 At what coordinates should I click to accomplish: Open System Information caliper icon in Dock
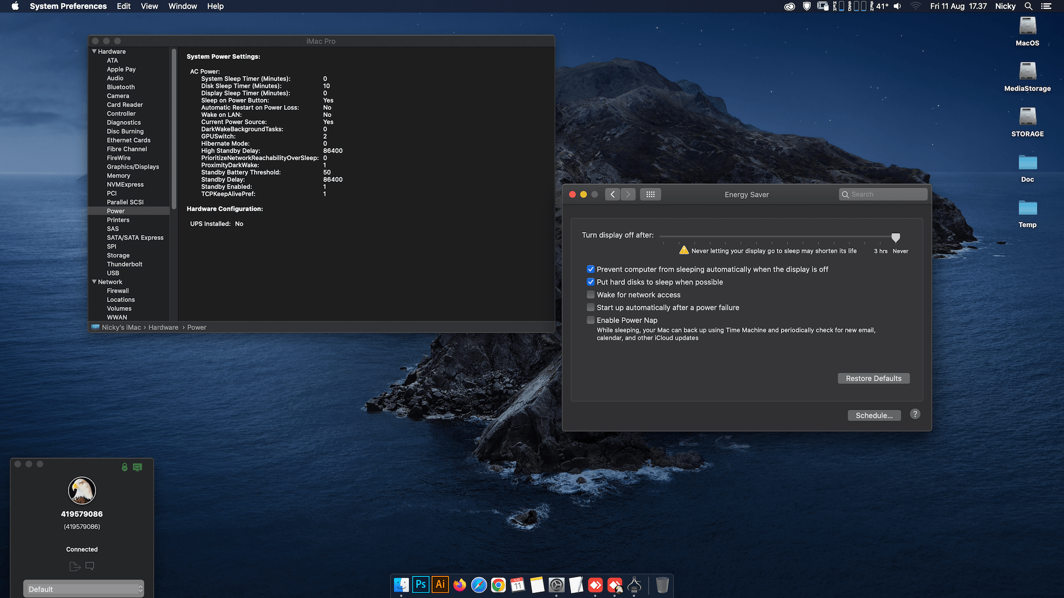tap(634, 585)
